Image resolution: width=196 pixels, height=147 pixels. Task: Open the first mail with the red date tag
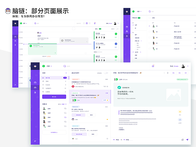click(x=90, y=83)
